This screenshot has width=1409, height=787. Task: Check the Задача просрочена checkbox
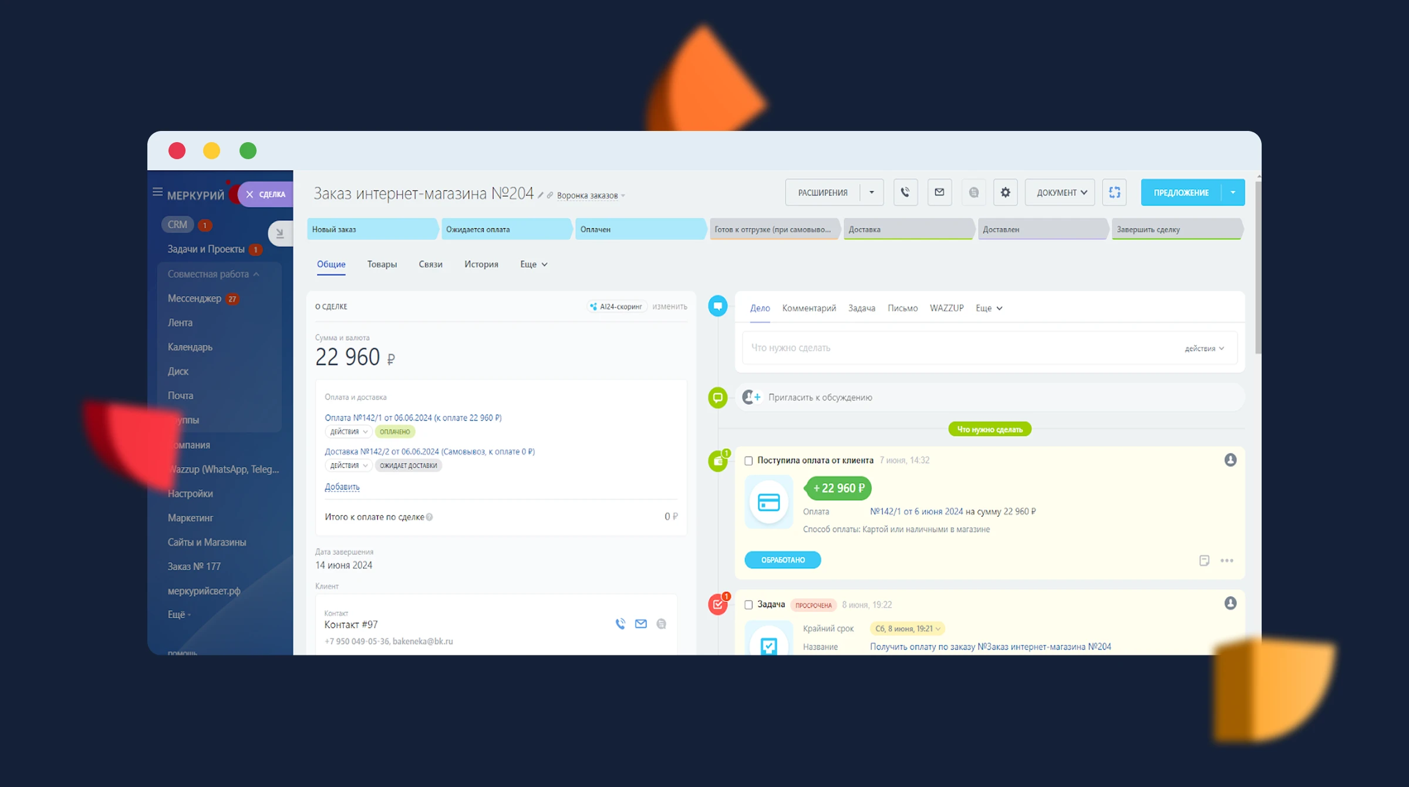pyautogui.click(x=749, y=605)
